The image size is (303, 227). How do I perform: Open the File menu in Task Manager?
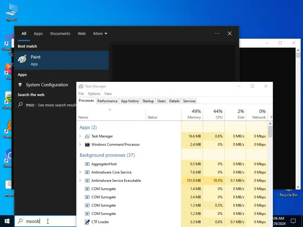[81, 94]
